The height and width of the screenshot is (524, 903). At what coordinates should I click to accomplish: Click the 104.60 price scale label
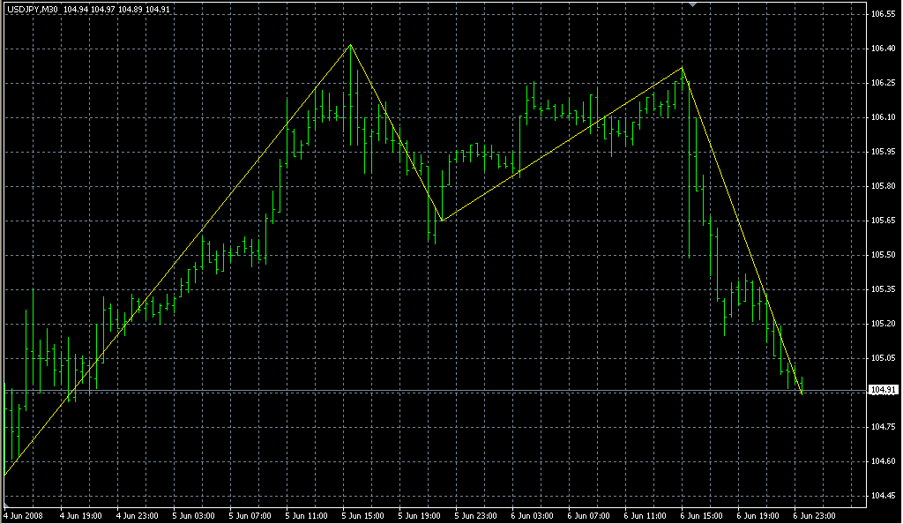click(883, 461)
